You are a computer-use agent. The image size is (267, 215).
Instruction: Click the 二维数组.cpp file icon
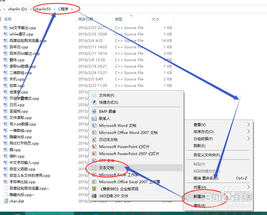(6, 72)
